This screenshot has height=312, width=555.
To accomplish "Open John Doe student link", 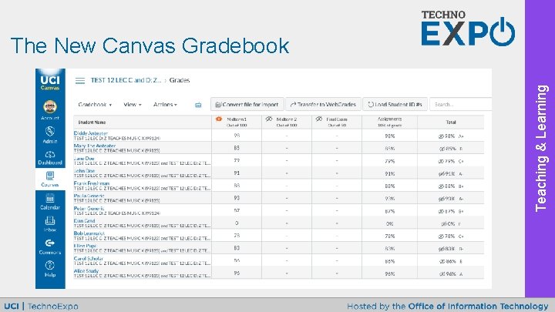I will pos(84,171).
